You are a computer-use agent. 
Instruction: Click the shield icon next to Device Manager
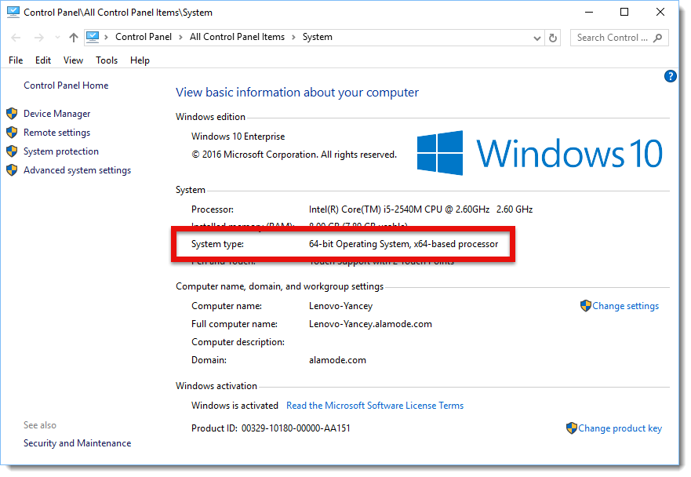[x=12, y=114]
